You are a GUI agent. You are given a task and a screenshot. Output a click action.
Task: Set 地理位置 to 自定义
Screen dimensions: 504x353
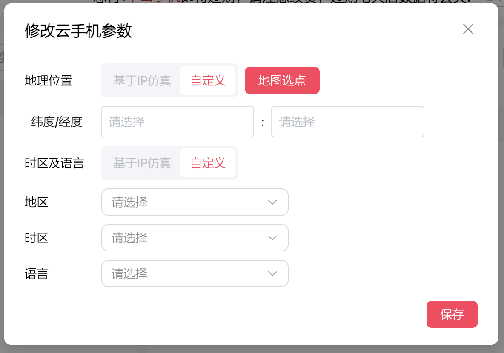click(208, 80)
